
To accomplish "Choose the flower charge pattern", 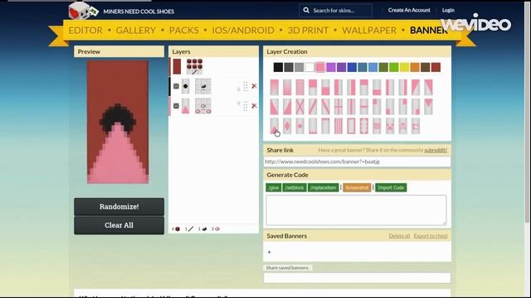I will [377, 126].
